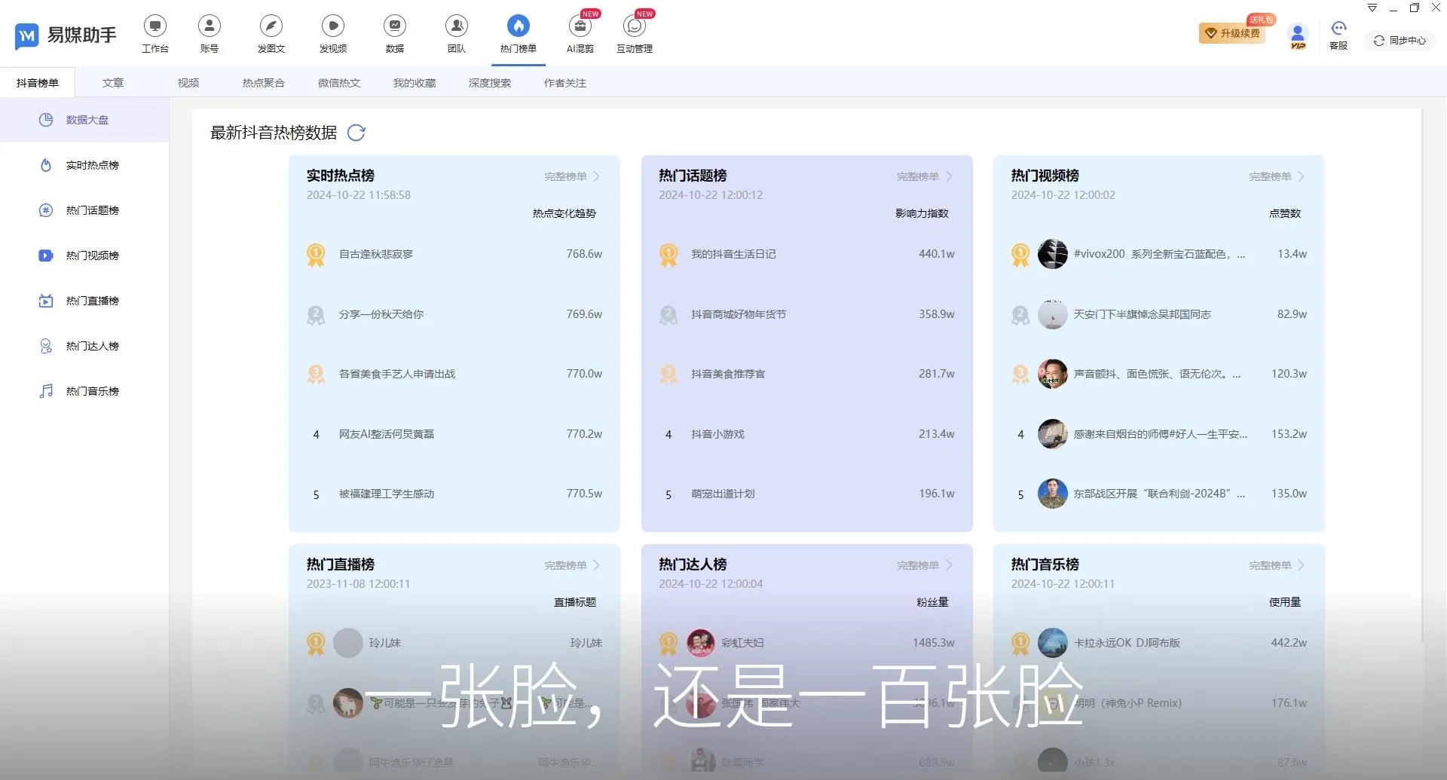
Task: Open the 声音颤抖、面色慌张 video thumbnail
Action: coord(1053,374)
